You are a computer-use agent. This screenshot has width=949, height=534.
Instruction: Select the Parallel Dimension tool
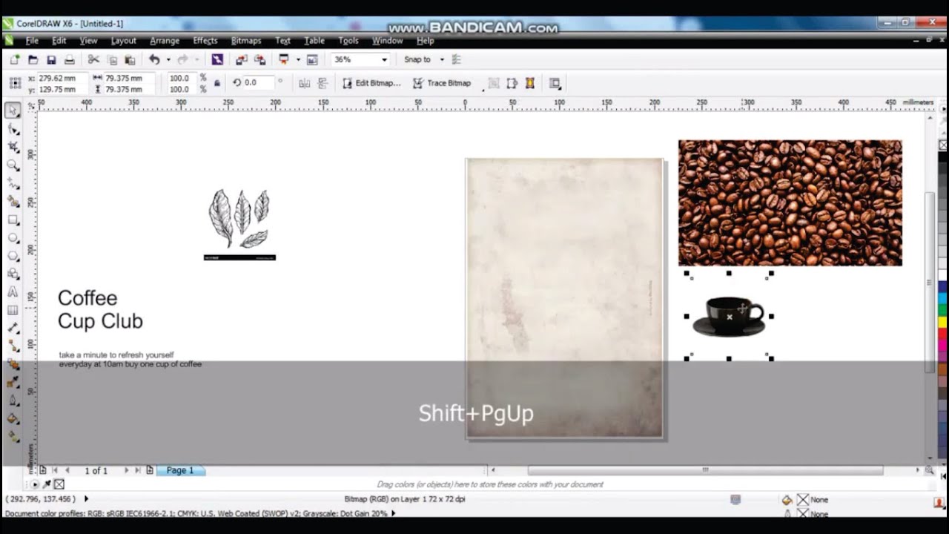click(x=13, y=328)
